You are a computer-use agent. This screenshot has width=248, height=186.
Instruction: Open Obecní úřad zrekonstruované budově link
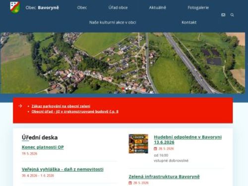(75, 112)
